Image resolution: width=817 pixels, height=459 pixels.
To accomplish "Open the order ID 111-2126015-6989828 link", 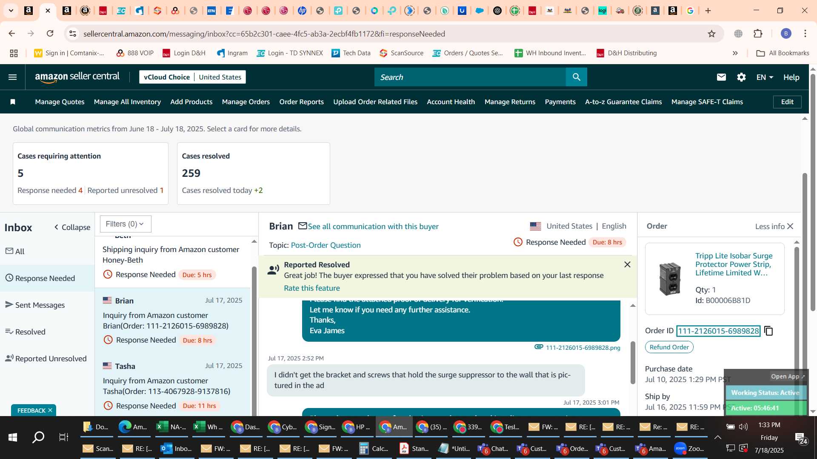I will (718, 331).
